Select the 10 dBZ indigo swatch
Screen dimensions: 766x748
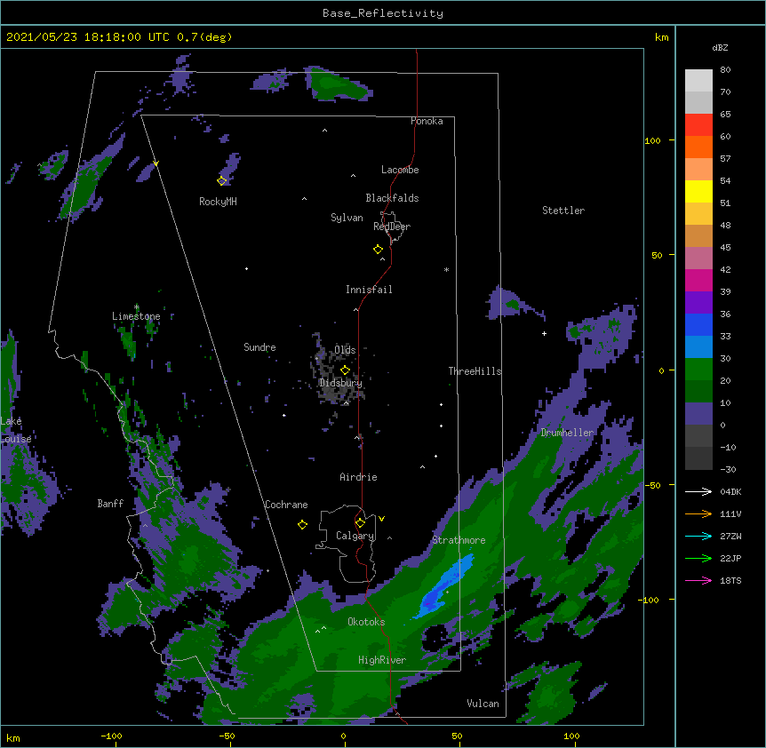698,414
